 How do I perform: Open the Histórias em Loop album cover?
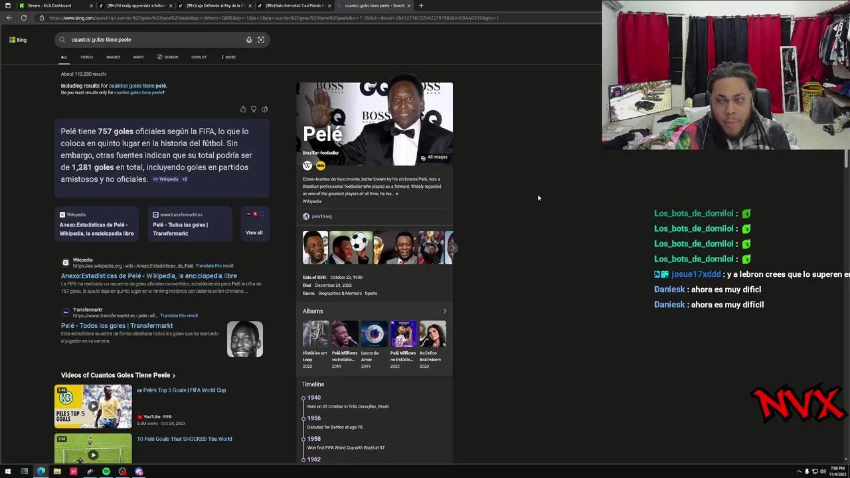(x=316, y=334)
